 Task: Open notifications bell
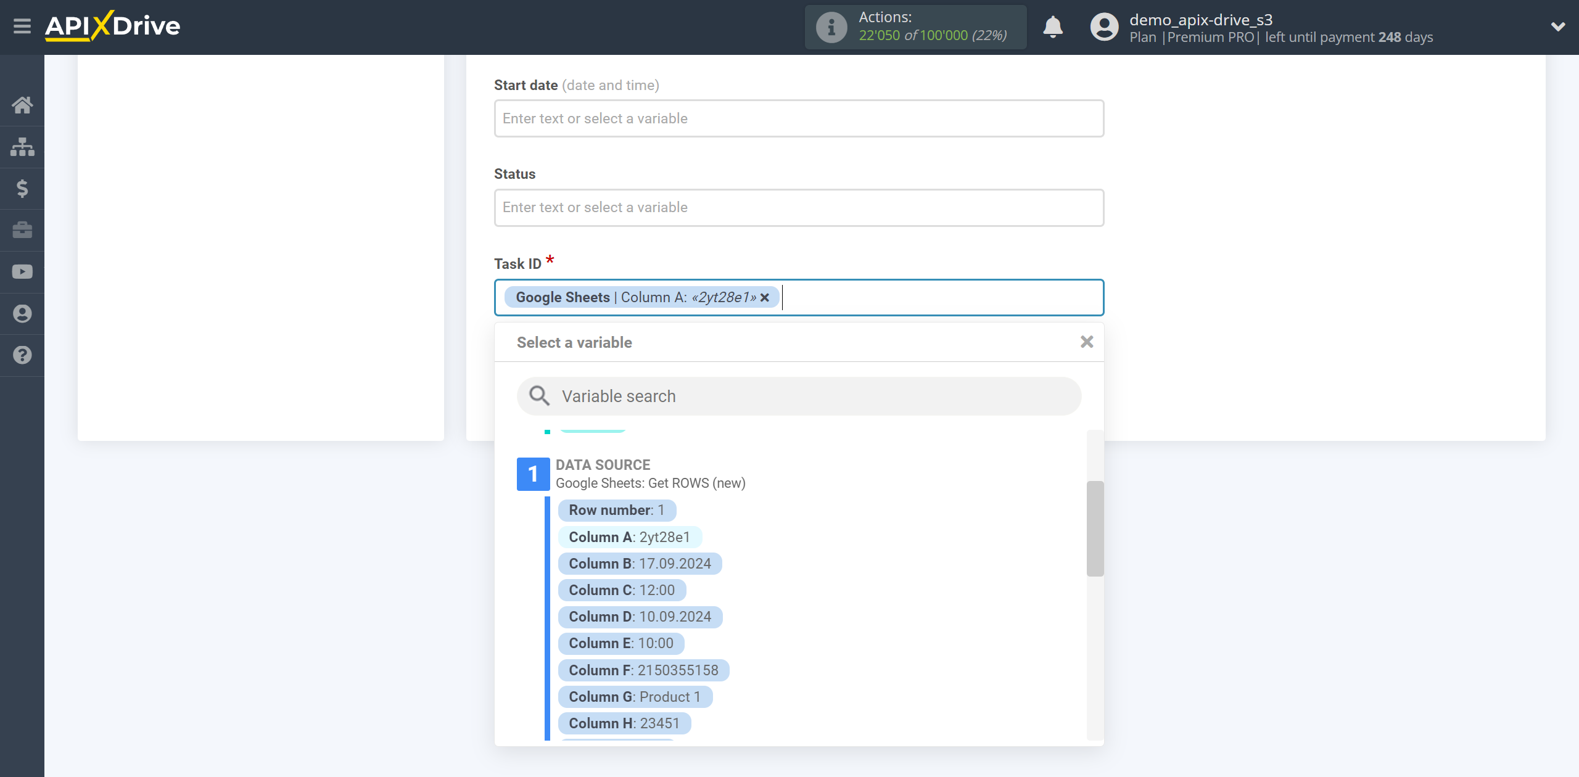coord(1053,27)
